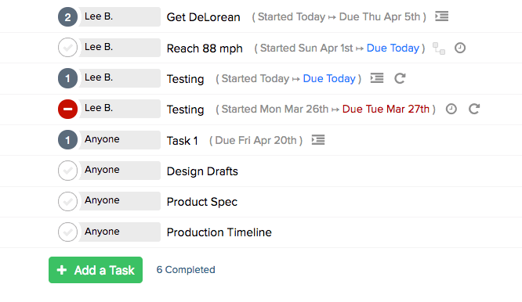Click the subtask count badge on Get DeLorean
522x302 pixels.
67,17
